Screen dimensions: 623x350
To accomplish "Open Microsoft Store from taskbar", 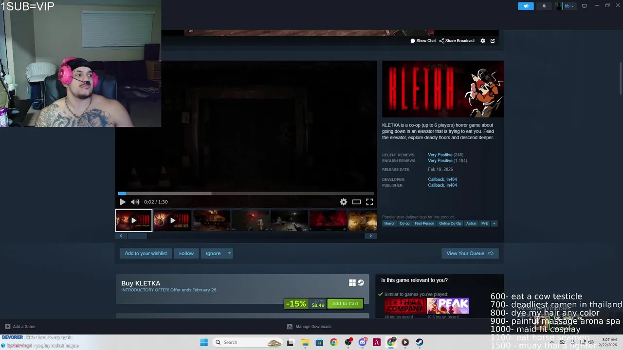I will point(319,342).
